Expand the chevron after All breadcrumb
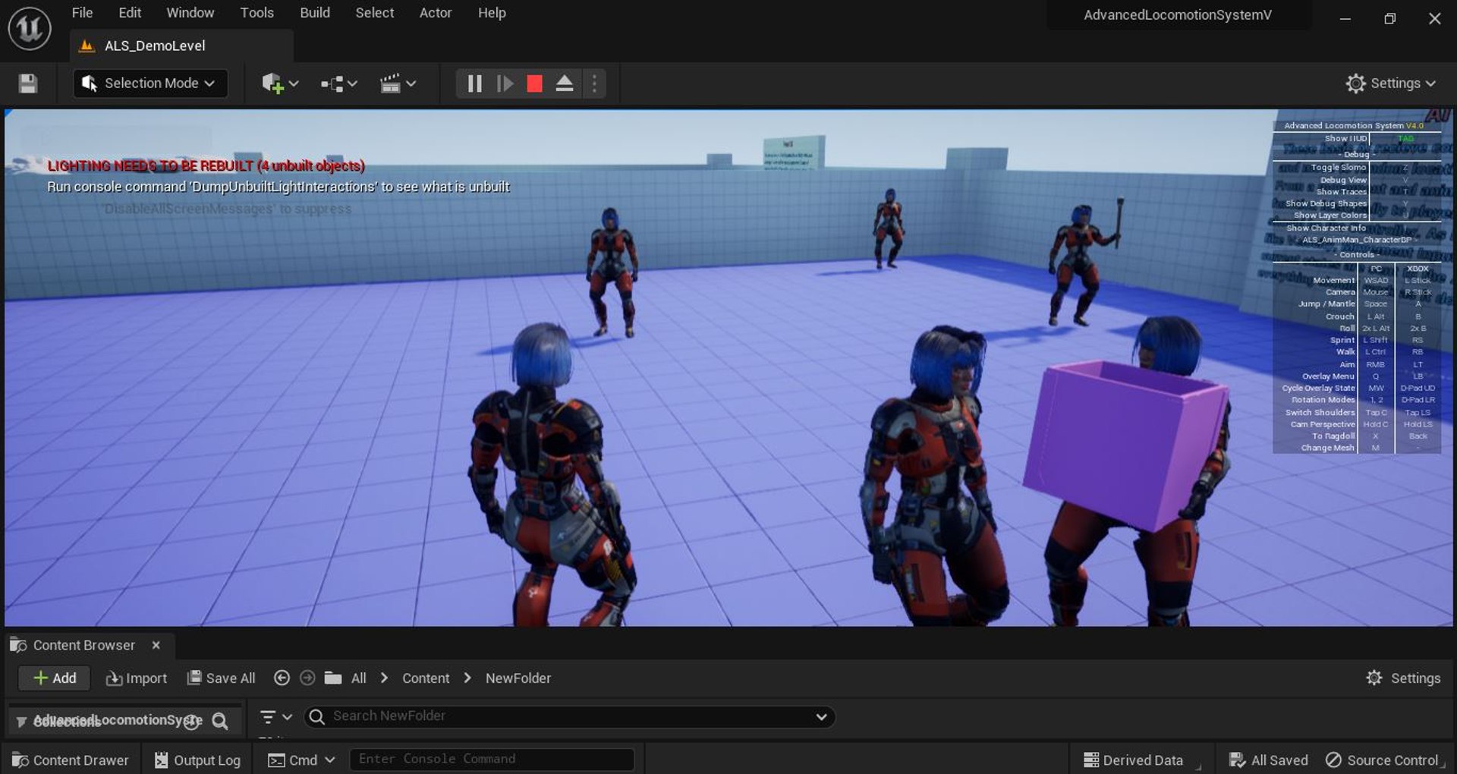The width and height of the screenshot is (1457, 774). pos(384,678)
